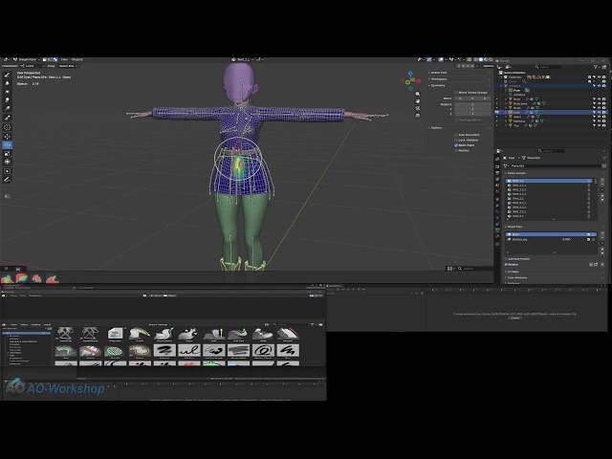Open the Texture properties tab

point(497,244)
